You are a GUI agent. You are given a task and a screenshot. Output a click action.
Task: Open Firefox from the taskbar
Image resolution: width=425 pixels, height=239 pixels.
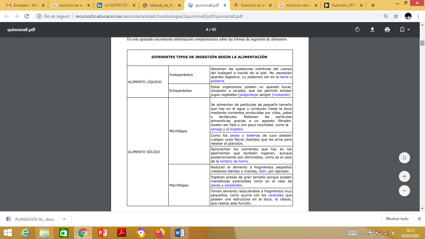coord(160,233)
